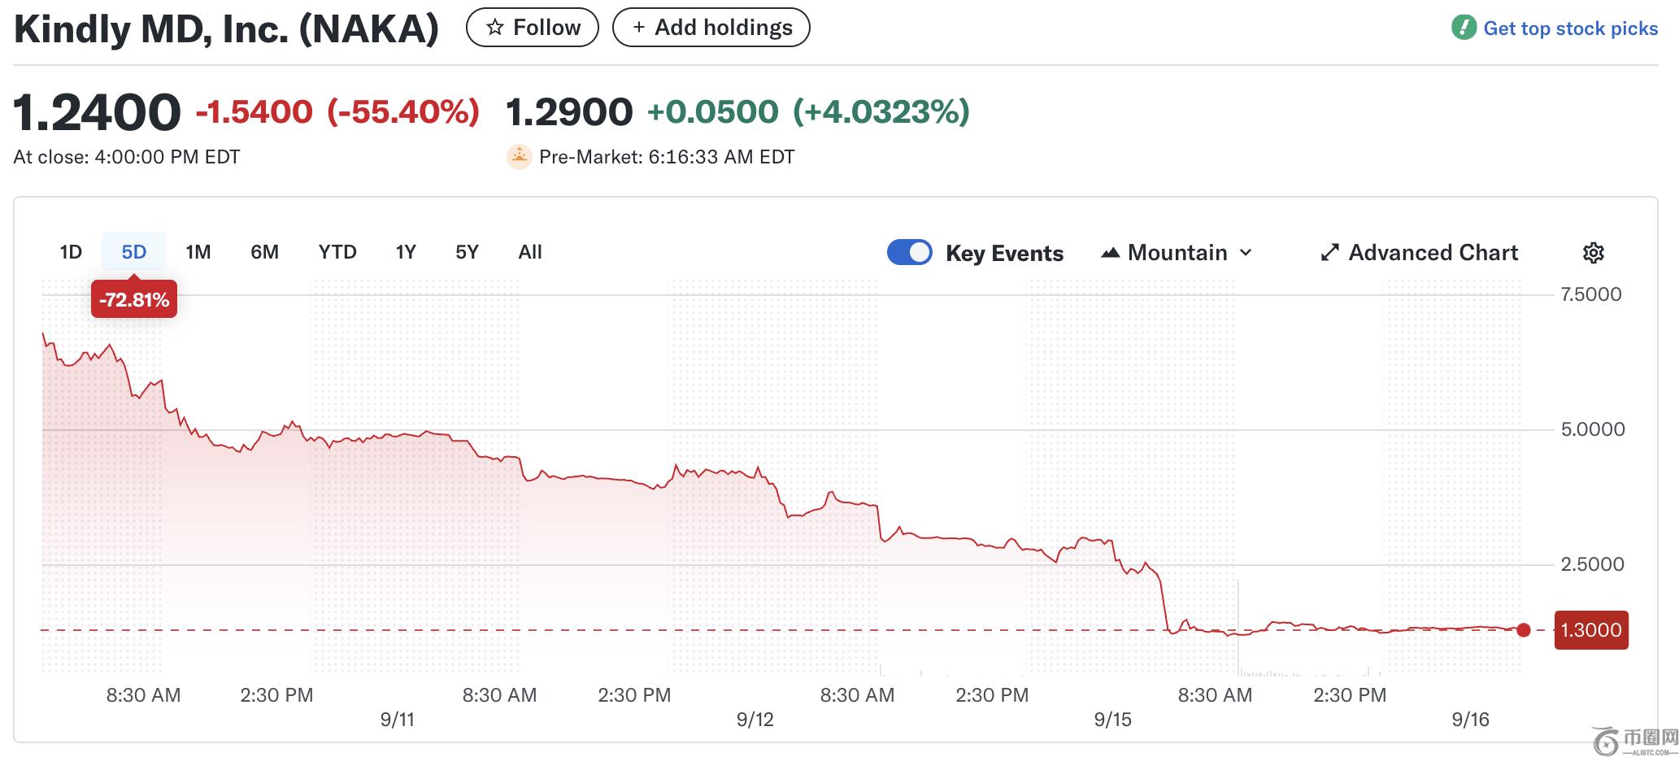The height and width of the screenshot is (757, 1679).
Task: Show the 1Y price history
Action: (406, 252)
